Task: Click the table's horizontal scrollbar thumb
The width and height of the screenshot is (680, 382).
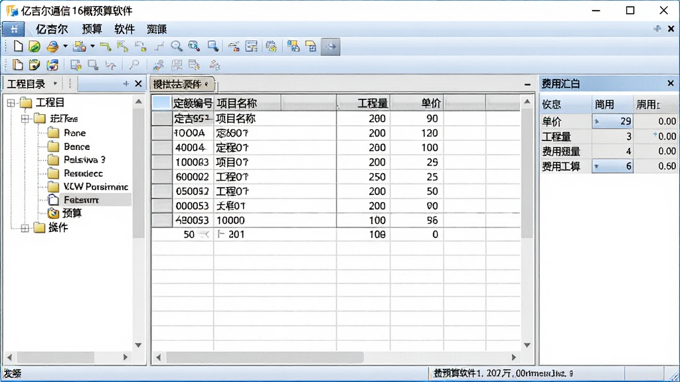Action: coord(264,357)
